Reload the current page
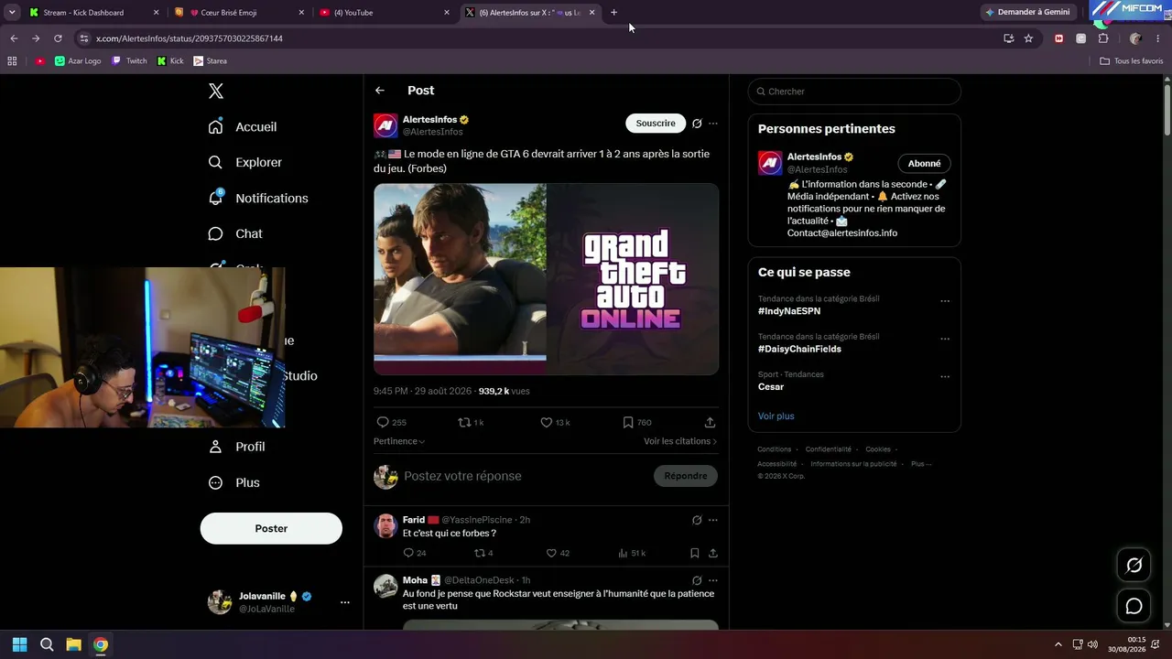The image size is (1172, 659). 58,38
